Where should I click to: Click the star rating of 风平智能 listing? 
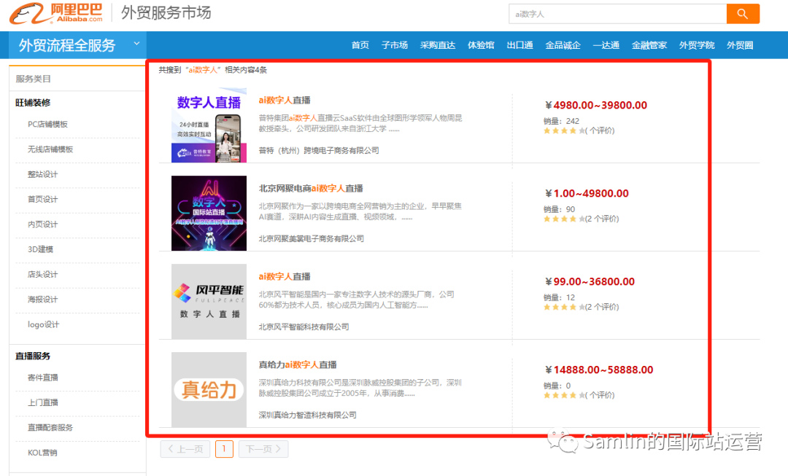[563, 307]
